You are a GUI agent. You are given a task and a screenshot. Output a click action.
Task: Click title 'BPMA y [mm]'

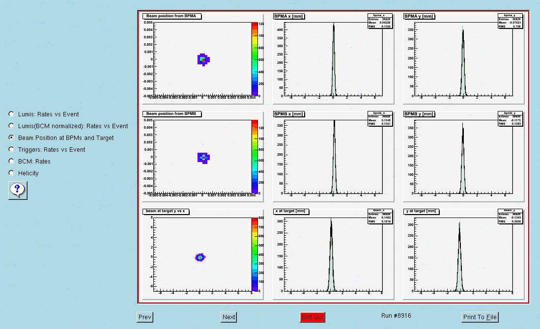419,16
